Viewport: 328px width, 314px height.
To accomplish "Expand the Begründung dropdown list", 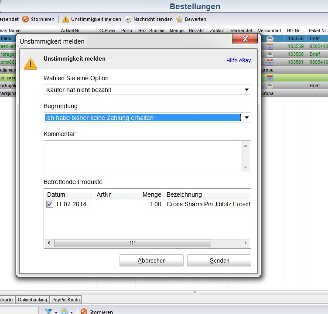I will pos(247,118).
